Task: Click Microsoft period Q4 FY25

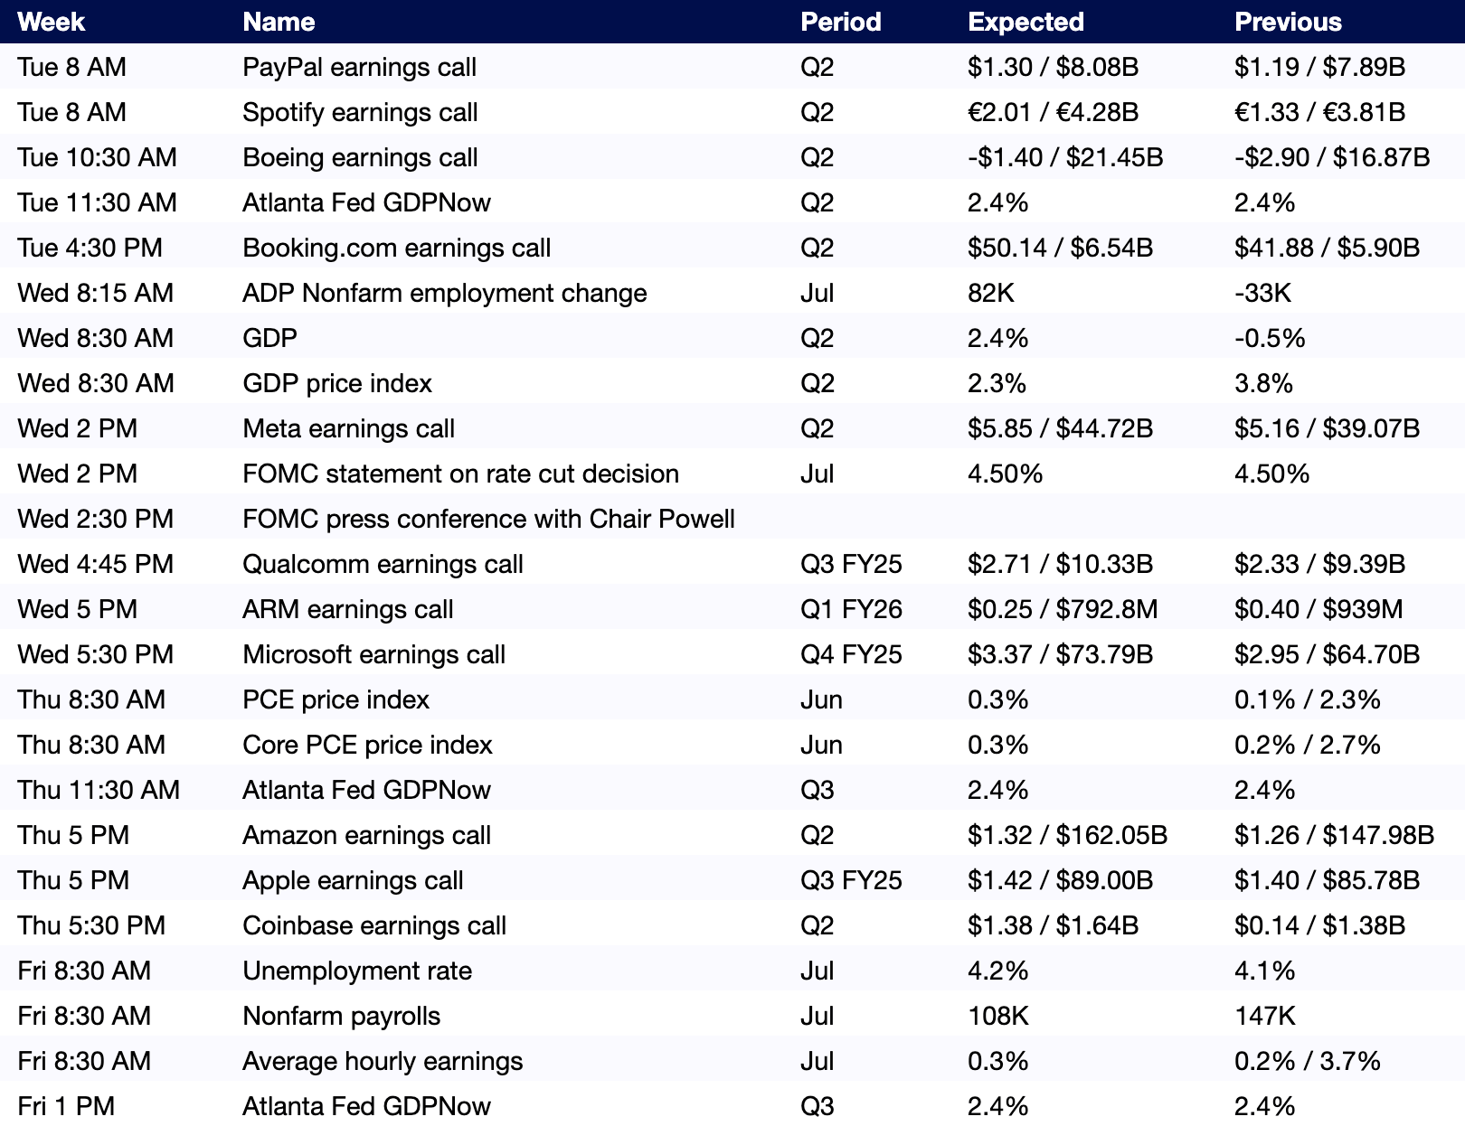Action: 851,654
